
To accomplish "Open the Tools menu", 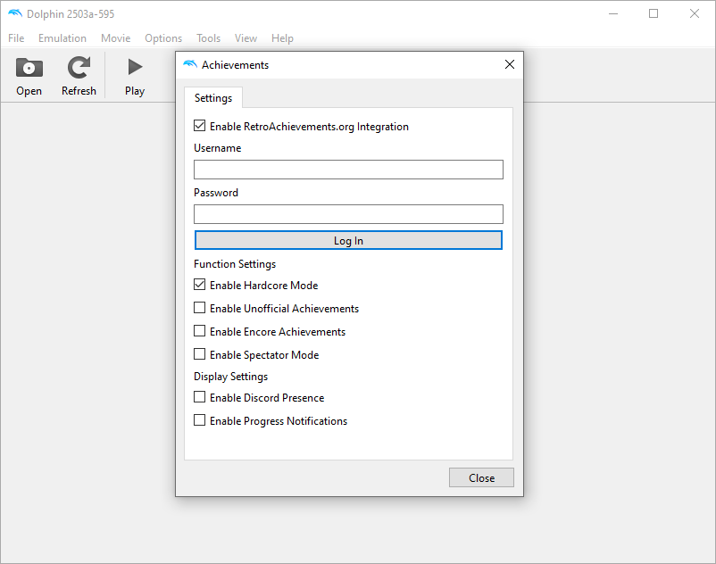I will tap(208, 38).
